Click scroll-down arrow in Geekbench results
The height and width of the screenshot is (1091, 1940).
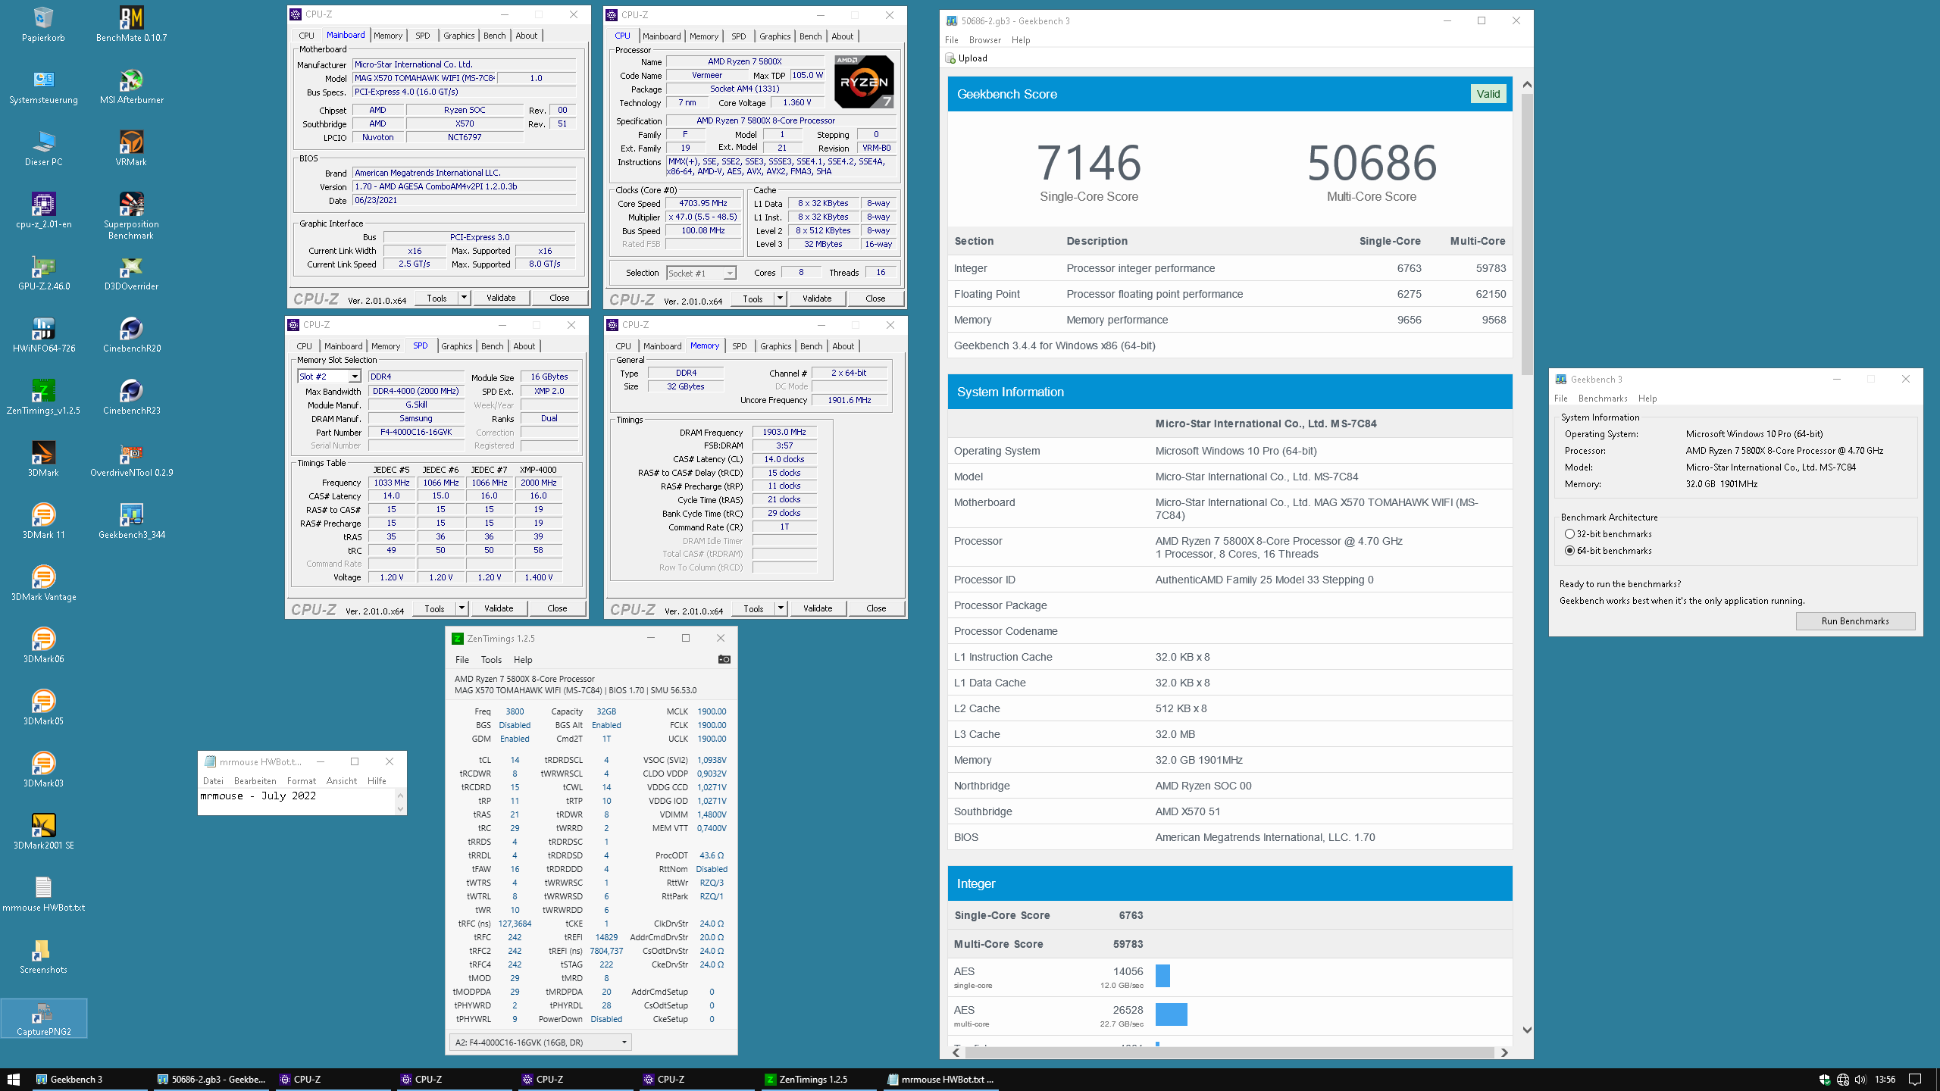[x=1527, y=1030]
